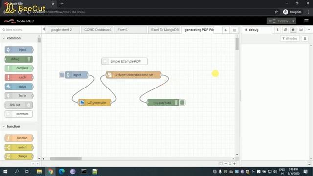Switch to the COVID Dashboard tab
313x176 pixels.
pyautogui.click(x=97, y=30)
